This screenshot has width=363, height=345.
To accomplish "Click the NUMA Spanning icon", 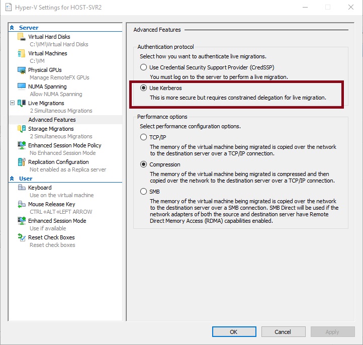I will point(21,87).
